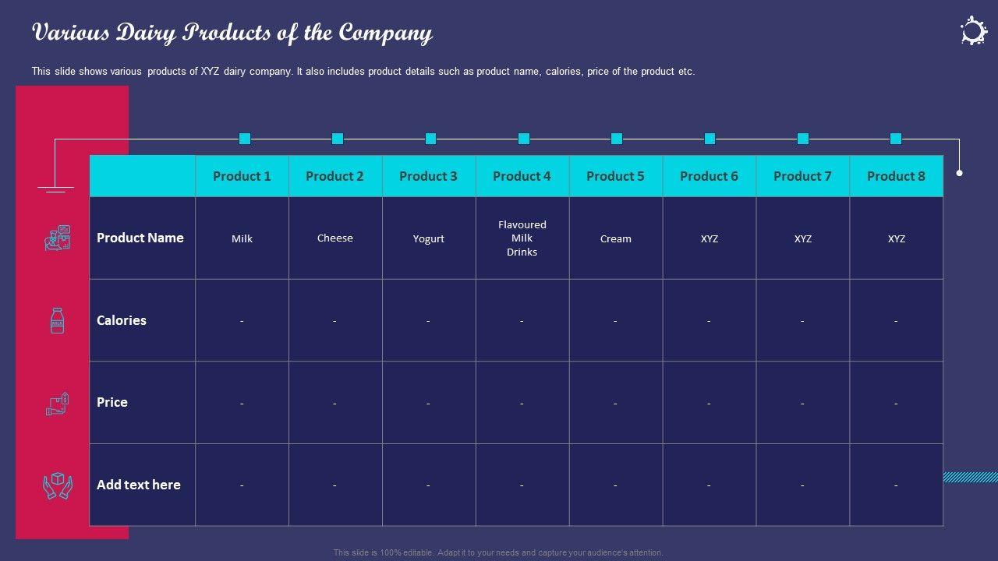Image resolution: width=998 pixels, height=561 pixels.
Task: Select the square marker above Product 8
Action: (896, 139)
